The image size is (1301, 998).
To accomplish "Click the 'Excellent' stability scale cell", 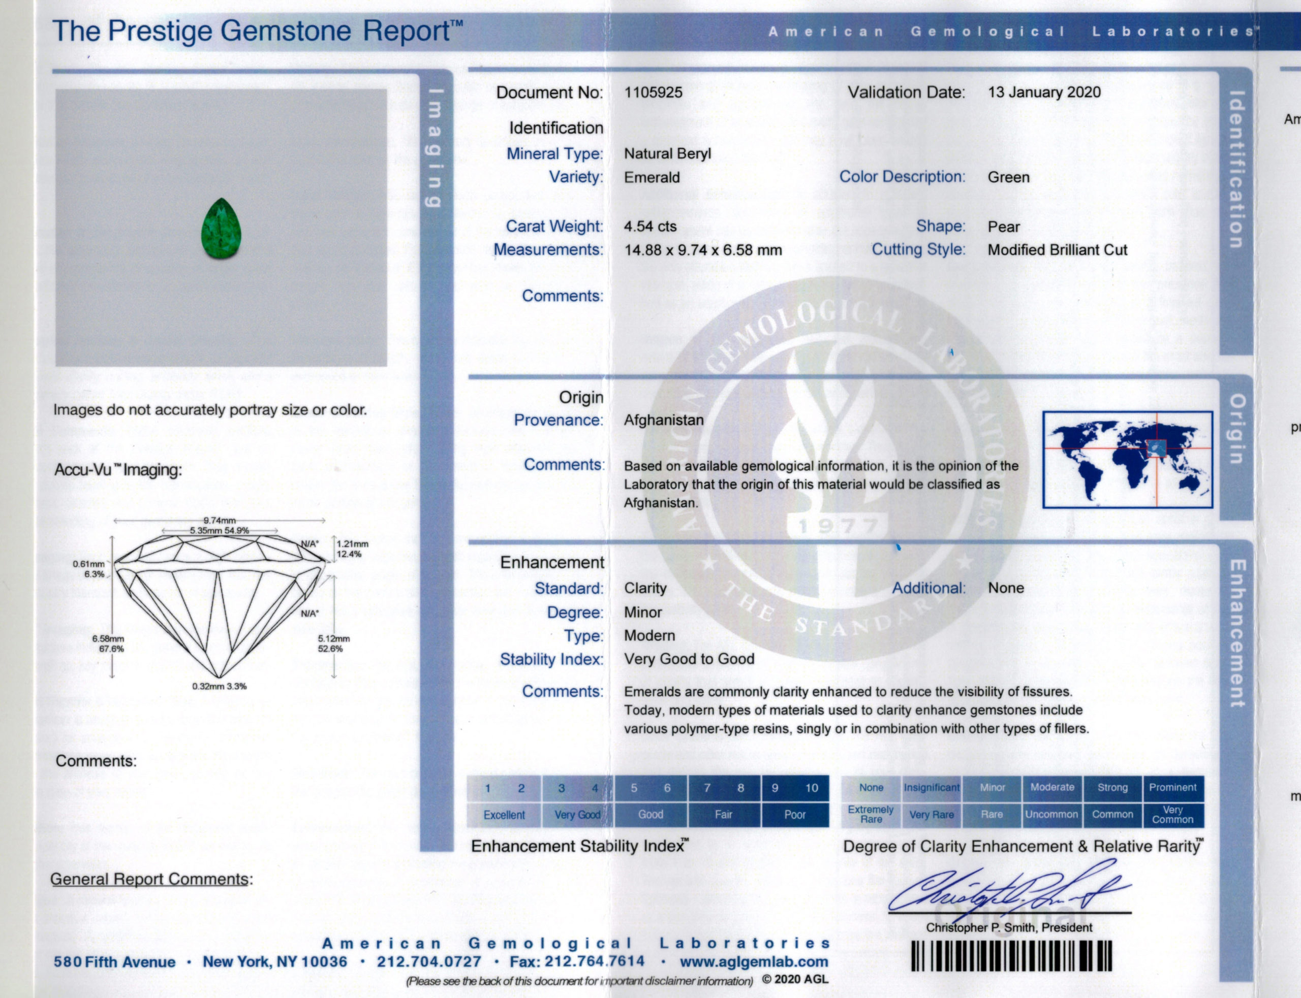I will [504, 815].
